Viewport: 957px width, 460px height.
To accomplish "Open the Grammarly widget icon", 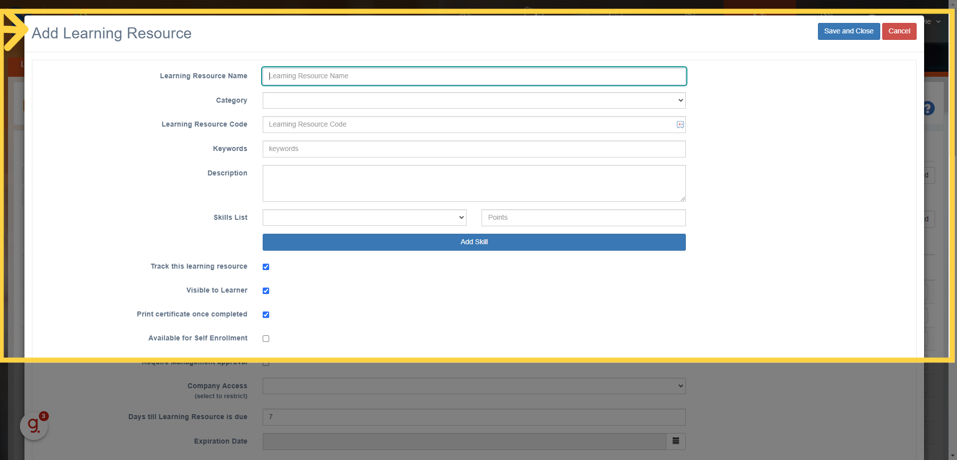I will click(x=34, y=426).
